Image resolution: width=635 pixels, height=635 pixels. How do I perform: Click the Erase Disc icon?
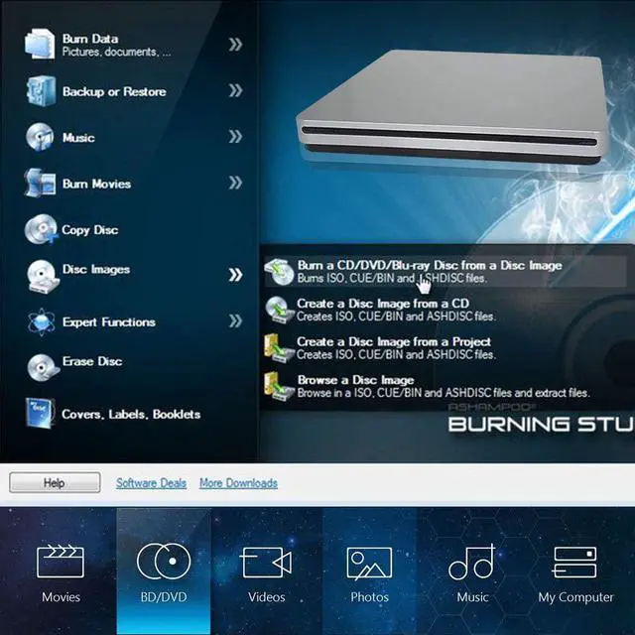(x=40, y=365)
